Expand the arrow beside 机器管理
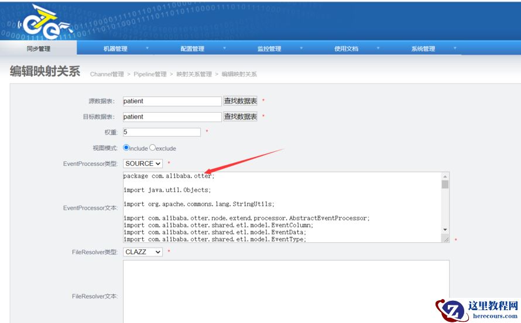Viewport: 521px width, 323px height. 147,48
